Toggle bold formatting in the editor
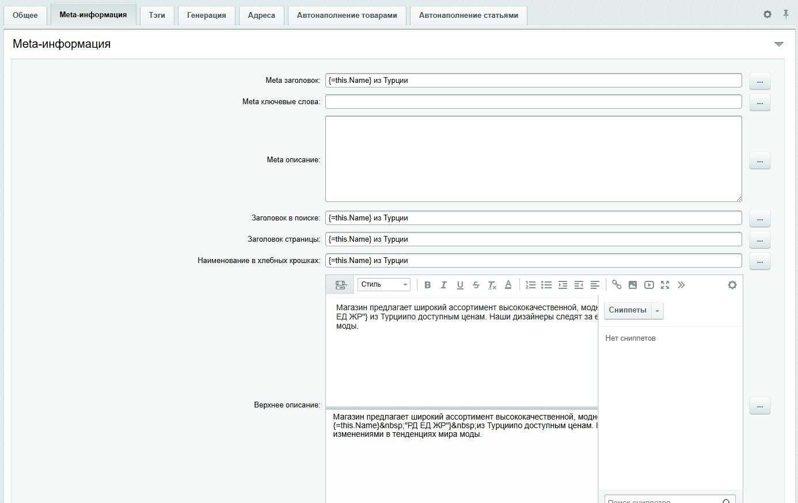 427,285
